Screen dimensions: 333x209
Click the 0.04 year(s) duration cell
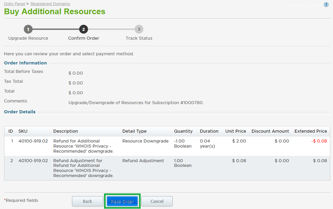tap(207, 144)
